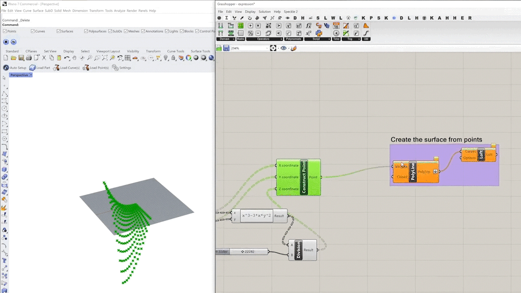Toggle the Lights filter checkbox
521x293 pixels.
(167, 31)
